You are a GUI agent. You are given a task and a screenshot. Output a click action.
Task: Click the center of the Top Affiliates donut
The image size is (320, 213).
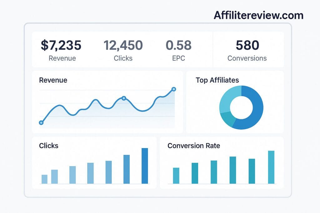coord(241,107)
